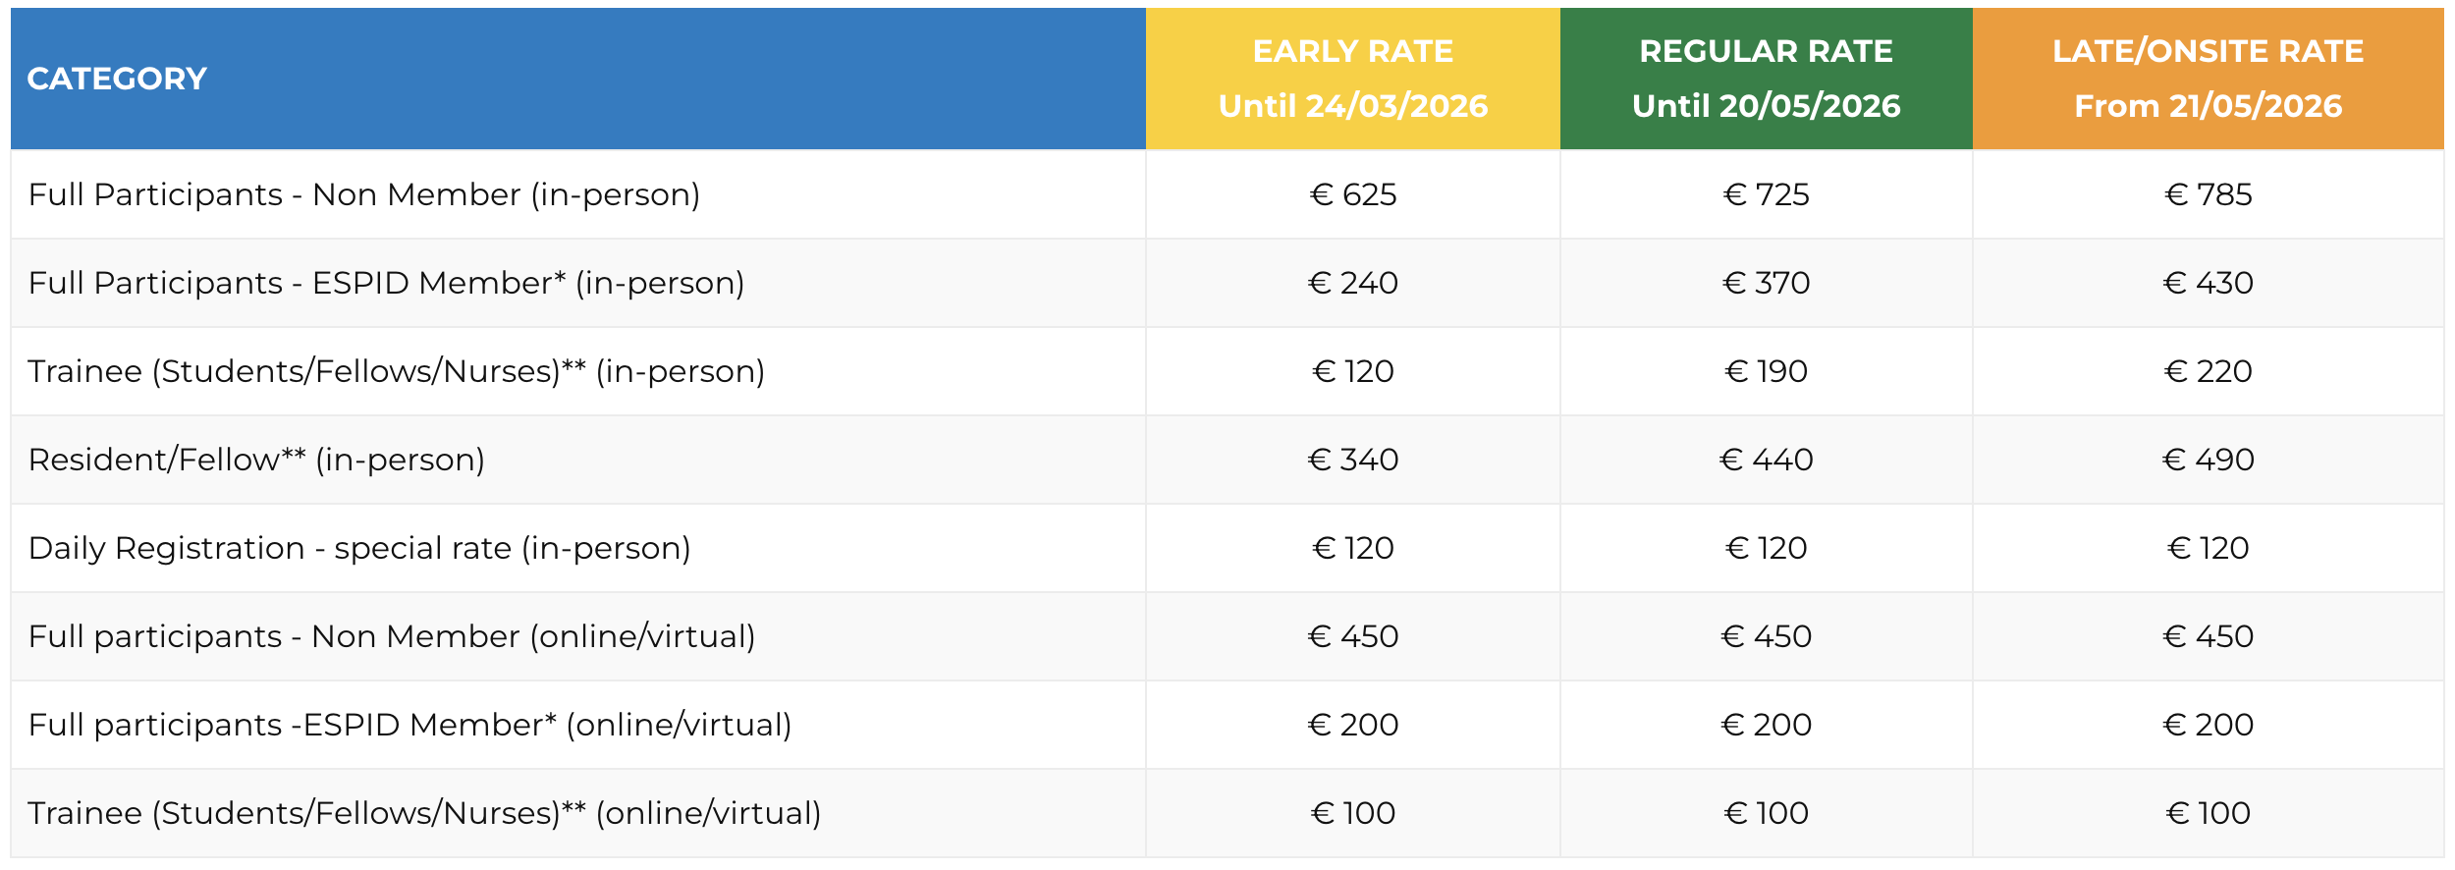Screen dimensions: 2455x870
Task: Select Full Participants ESPID Member in-person row label
Action: pos(386,283)
